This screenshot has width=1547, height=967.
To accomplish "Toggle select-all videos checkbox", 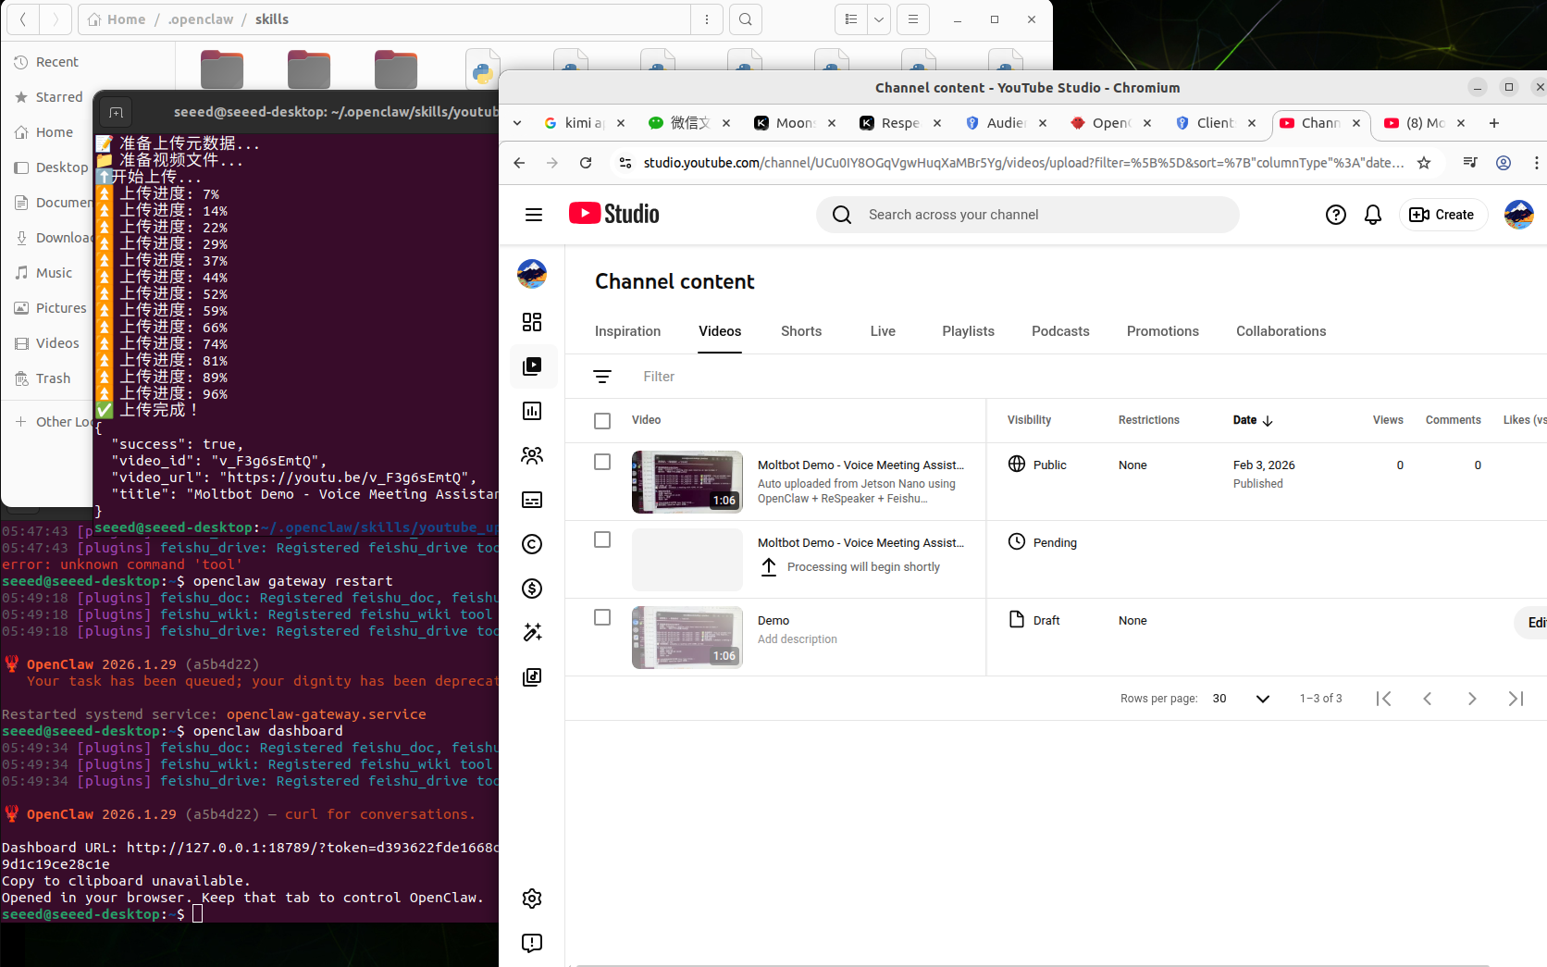I will pos(602,421).
